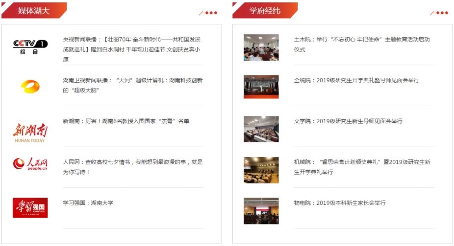Open the Hunan TV mango logo

coord(30,87)
